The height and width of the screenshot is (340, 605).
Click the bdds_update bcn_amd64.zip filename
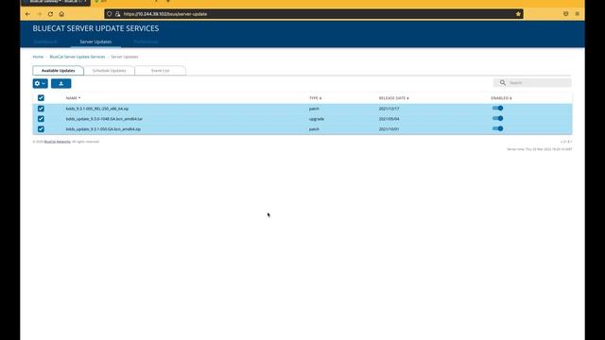point(103,129)
